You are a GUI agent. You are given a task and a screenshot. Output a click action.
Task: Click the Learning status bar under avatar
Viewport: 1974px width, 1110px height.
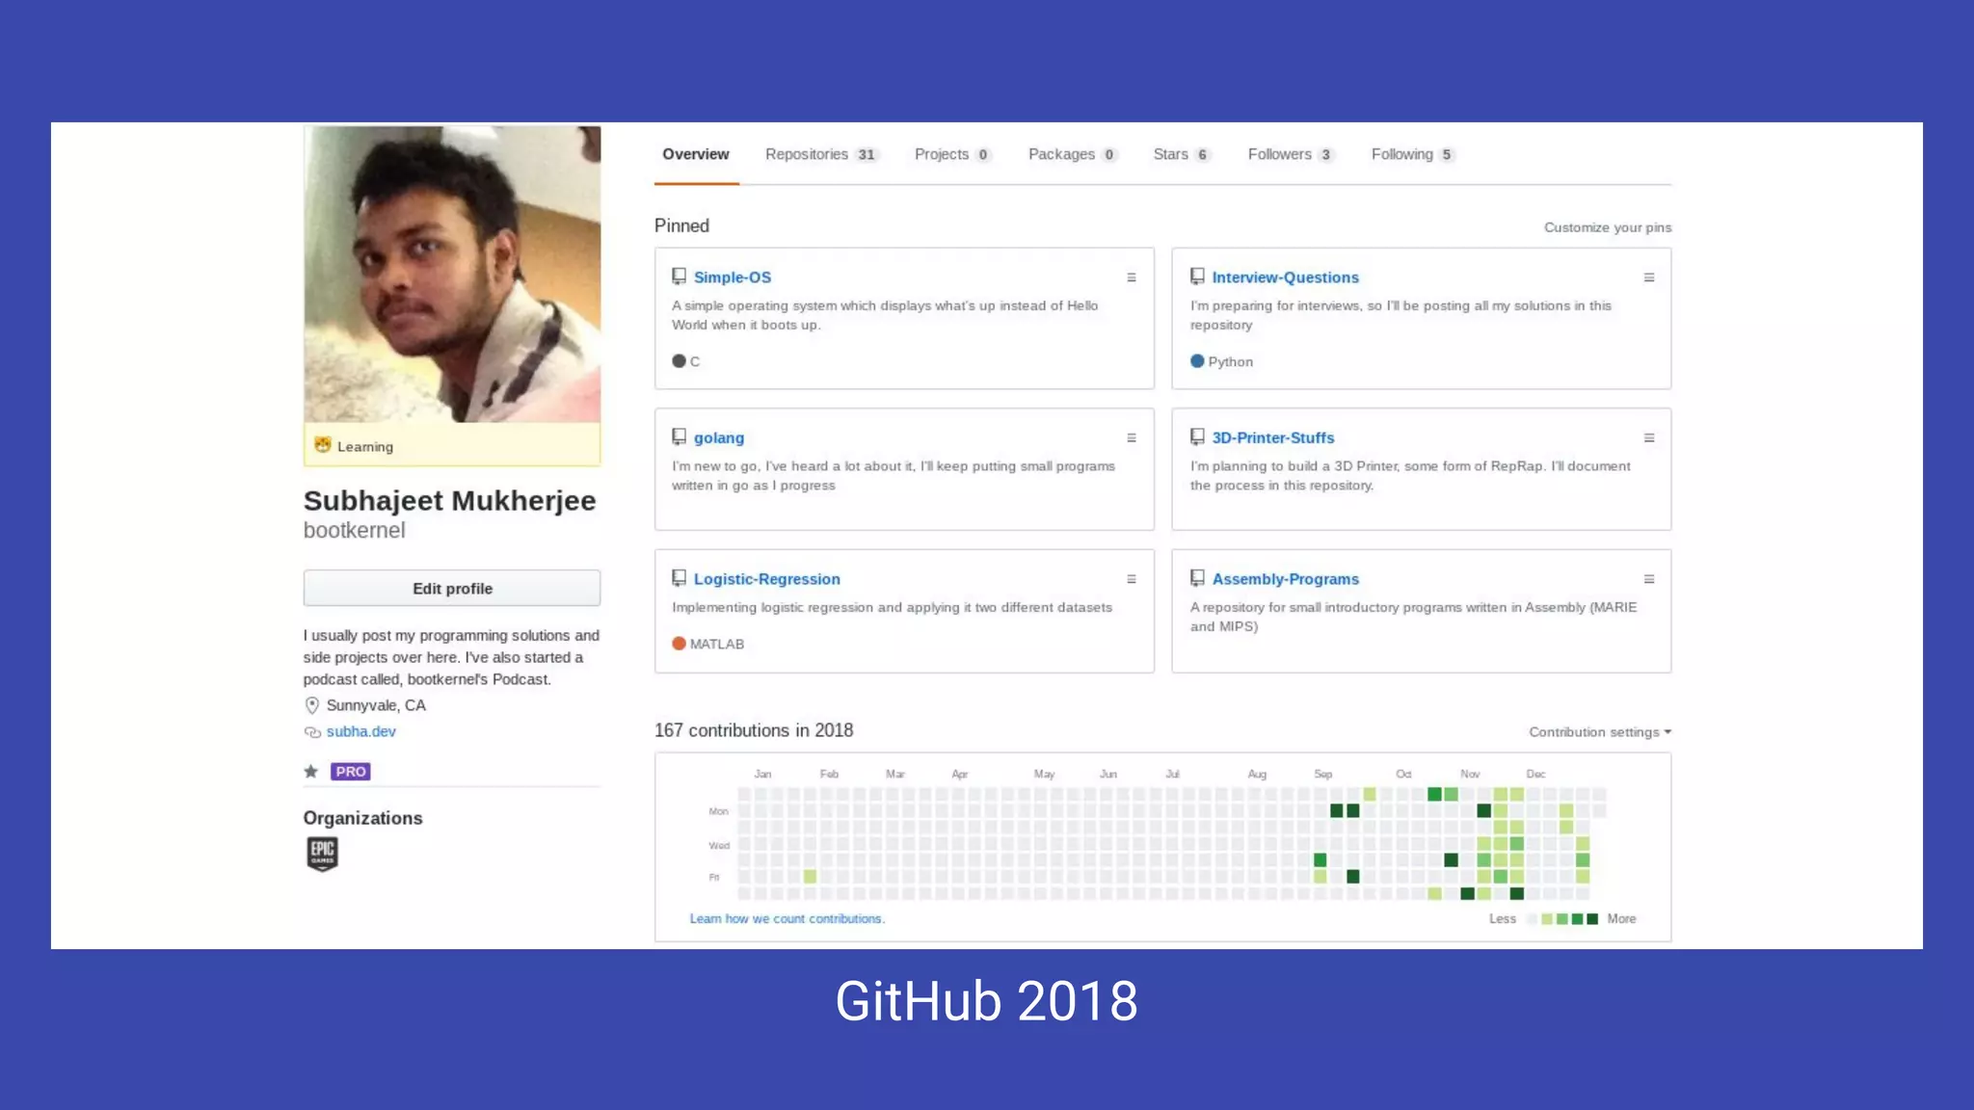[452, 445]
